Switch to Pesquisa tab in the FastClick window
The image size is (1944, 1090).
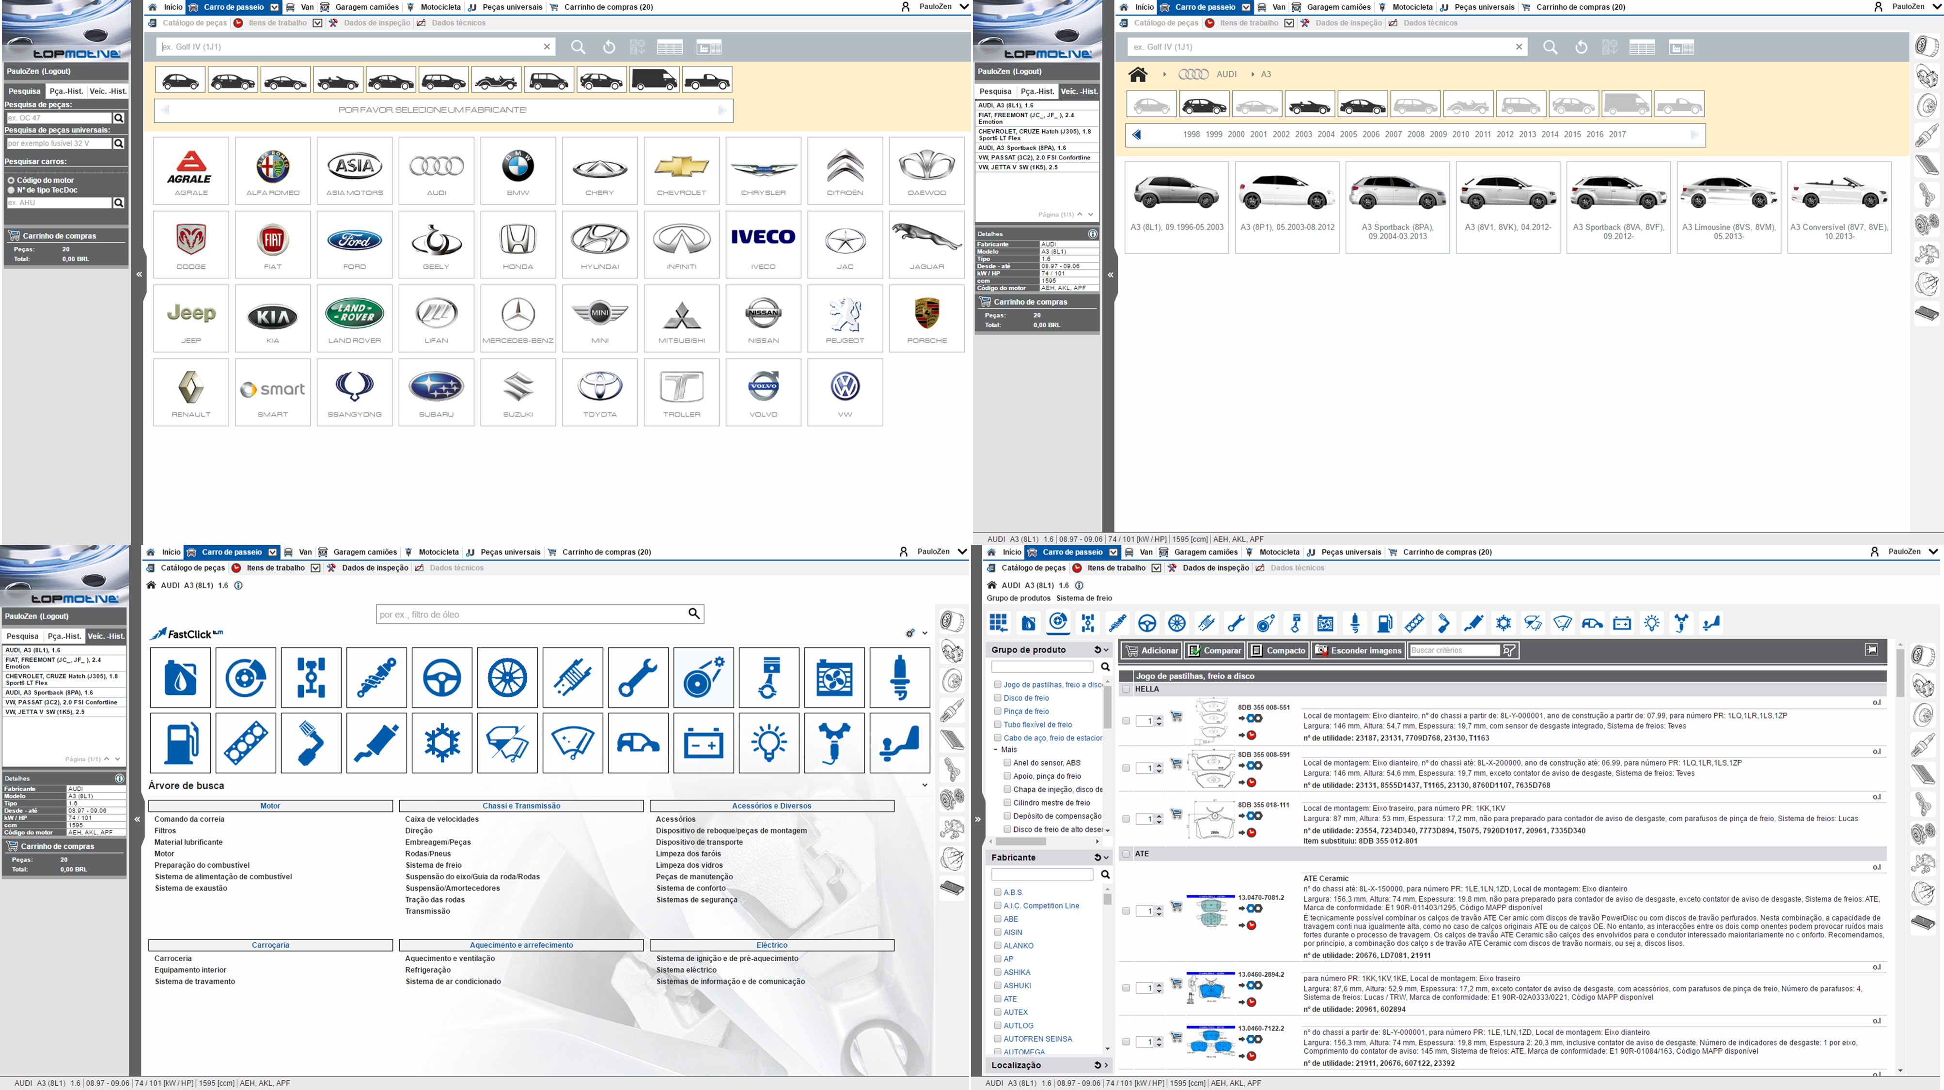pyautogui.click(x=23, y=637)
